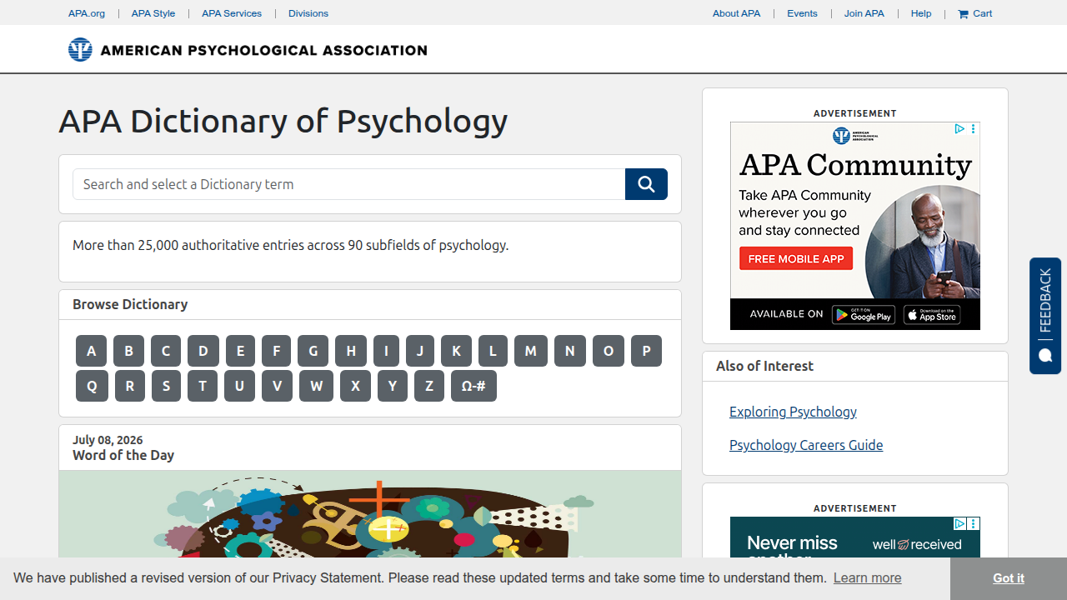Tap the App Store badge in ad
Image resolution: width=1067 pixels, height=600 pixels.
tap(932, 314)
